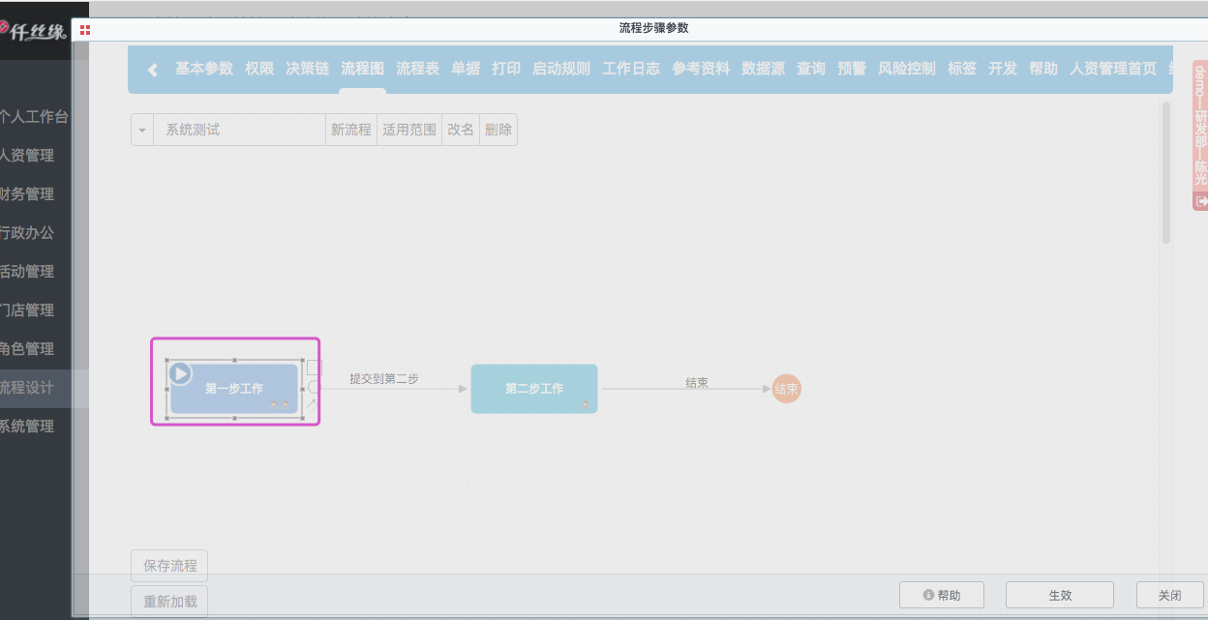The height and width of the screenshot is (620, 1208).
Task: Click the 新流程 button
Action: 350,130
